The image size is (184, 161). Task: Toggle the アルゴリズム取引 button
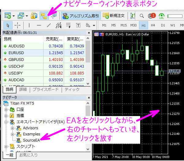pos(81,16)
